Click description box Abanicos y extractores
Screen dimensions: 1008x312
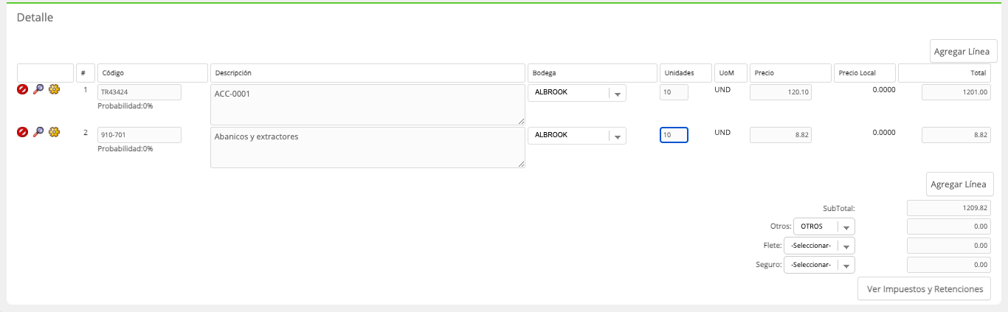[x=367, y=148]
